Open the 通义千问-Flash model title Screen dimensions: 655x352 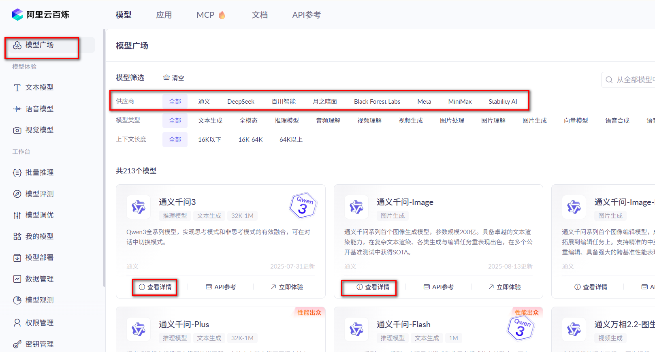(403, 324)
